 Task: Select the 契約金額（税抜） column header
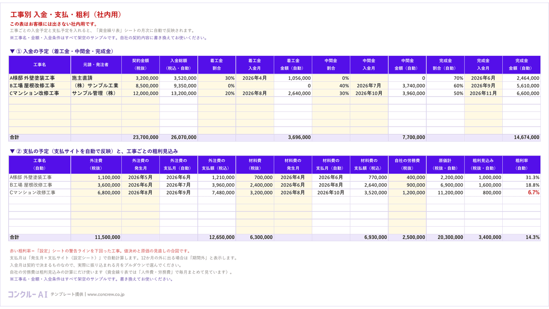(x=141, y=64)
